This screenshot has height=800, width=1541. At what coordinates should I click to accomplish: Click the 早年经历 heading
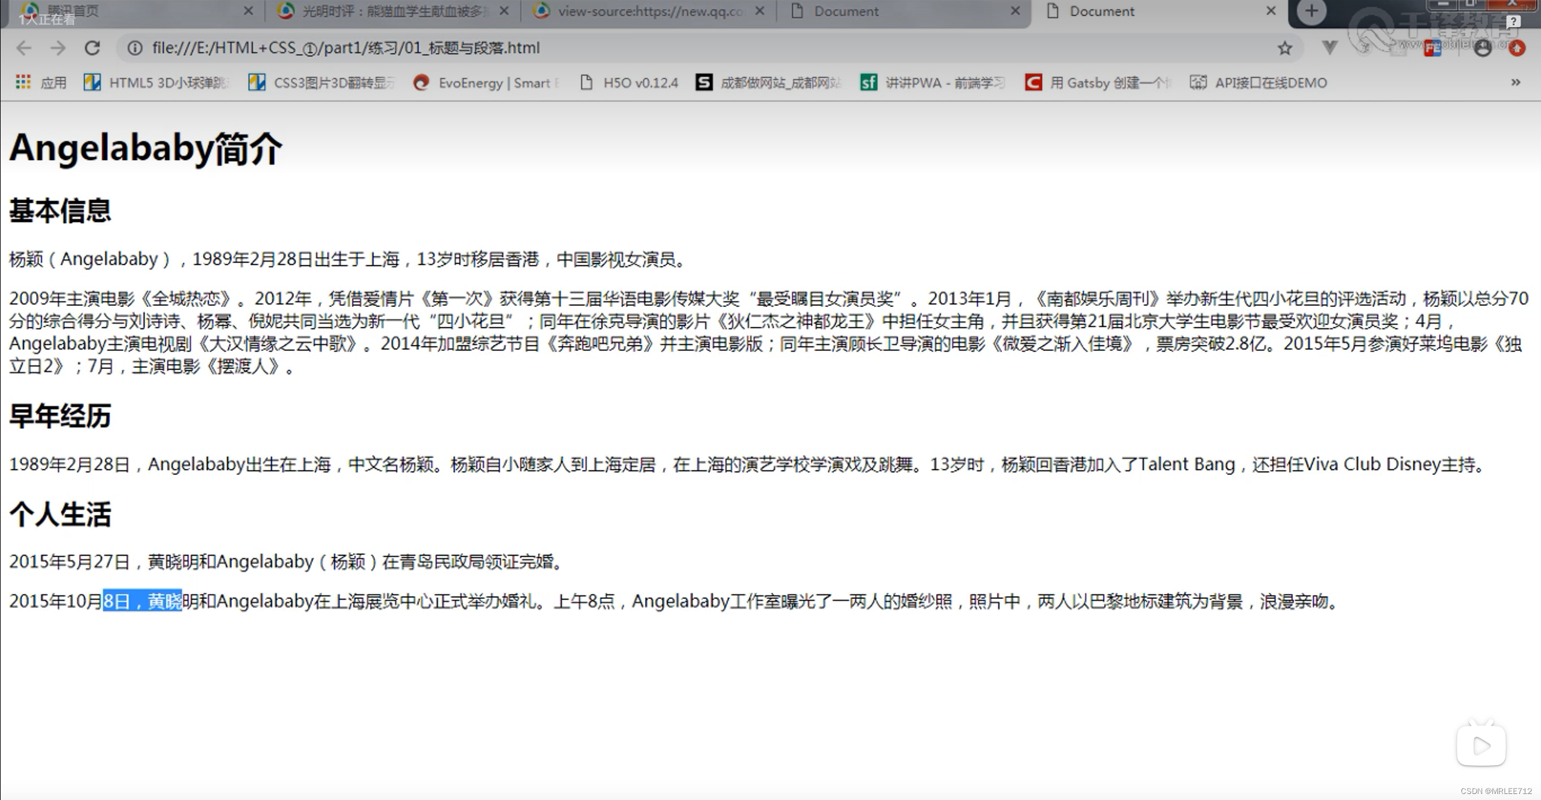[x=60, y=416]
